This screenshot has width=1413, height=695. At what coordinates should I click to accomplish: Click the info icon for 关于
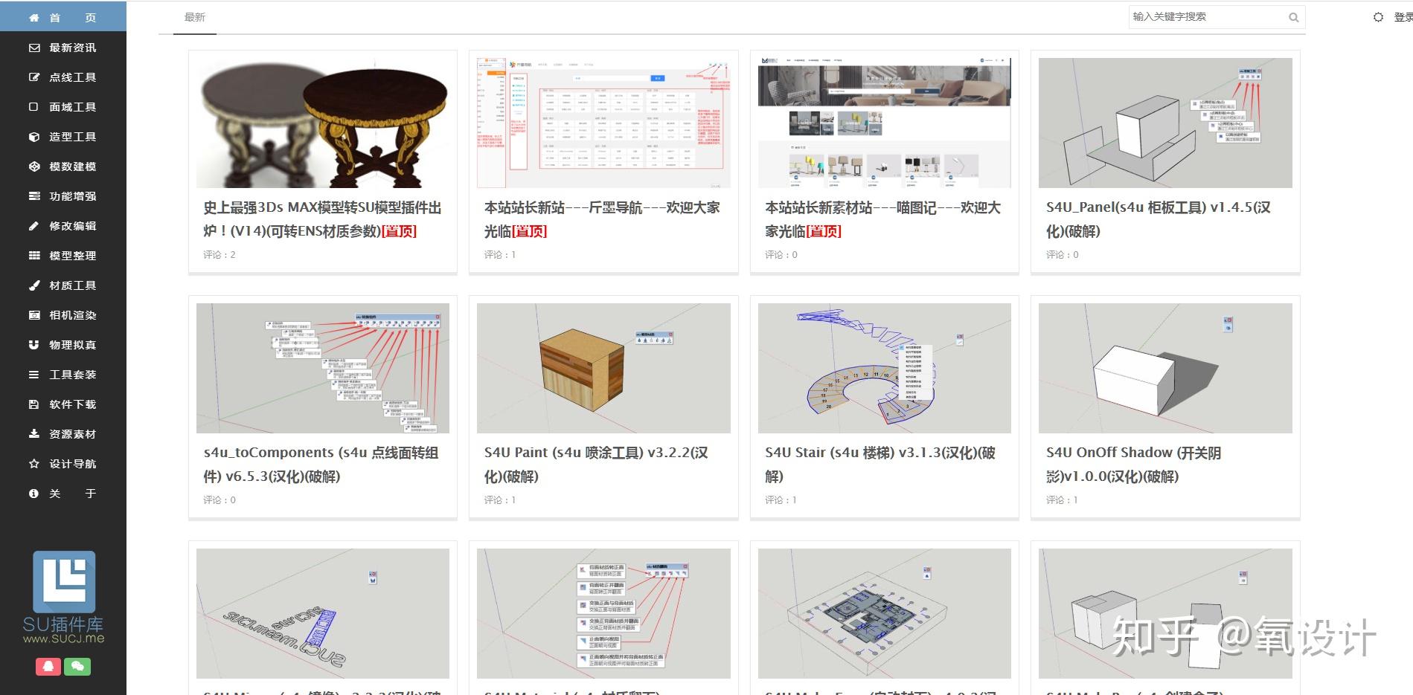[x=33, y=494]
